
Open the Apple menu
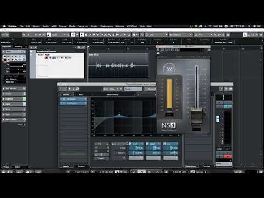tap(4, 26)
